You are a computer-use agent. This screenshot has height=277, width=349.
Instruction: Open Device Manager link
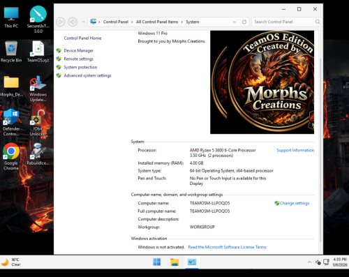(x=78, y=50)
